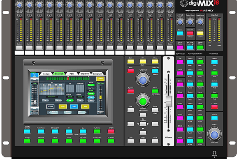The width and height of the screenshot is (239, 159).
Task: Open the PEQ tab on the touchscreen
Action: click(x=72, y=74)
